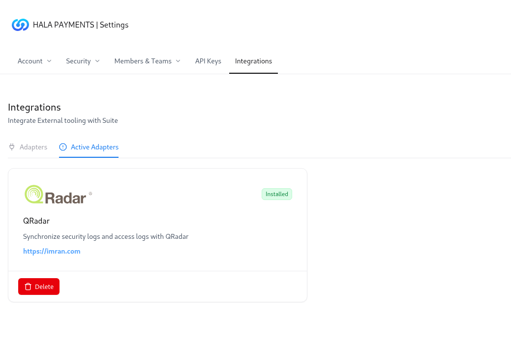511x345 pixels.
Task: Switch to the Active Adapters sub-tab
Action: 94,147
